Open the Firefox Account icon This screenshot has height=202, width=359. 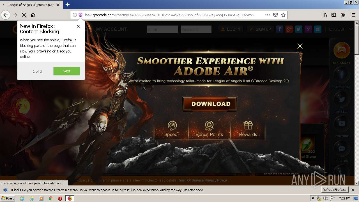click(x=343, y=15)
